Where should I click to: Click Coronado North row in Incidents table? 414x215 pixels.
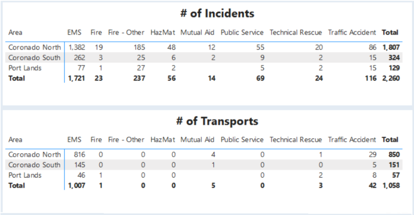pyautogui.click(x=34, y=47)
